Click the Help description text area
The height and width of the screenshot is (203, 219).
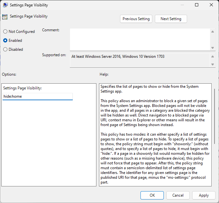click(x=155, y=135)
